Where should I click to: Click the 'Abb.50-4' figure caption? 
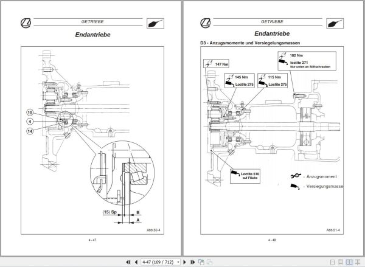[x=153, y=230]
